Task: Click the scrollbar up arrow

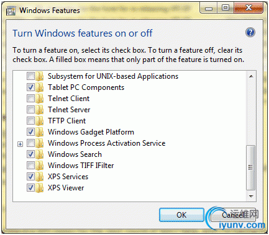Action: [x=251, y=76]
